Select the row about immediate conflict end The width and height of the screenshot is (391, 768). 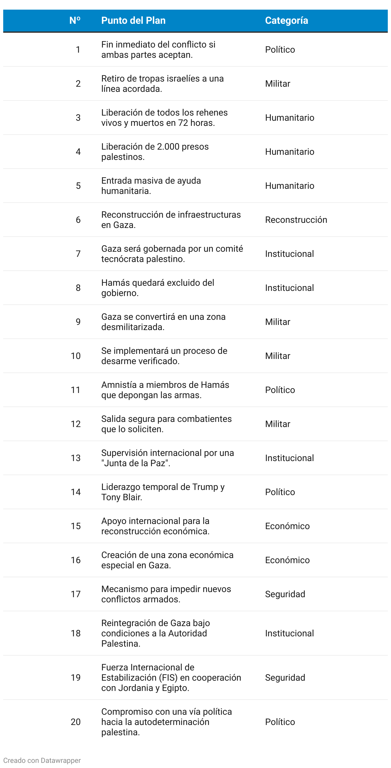click(x=158, y=49)
